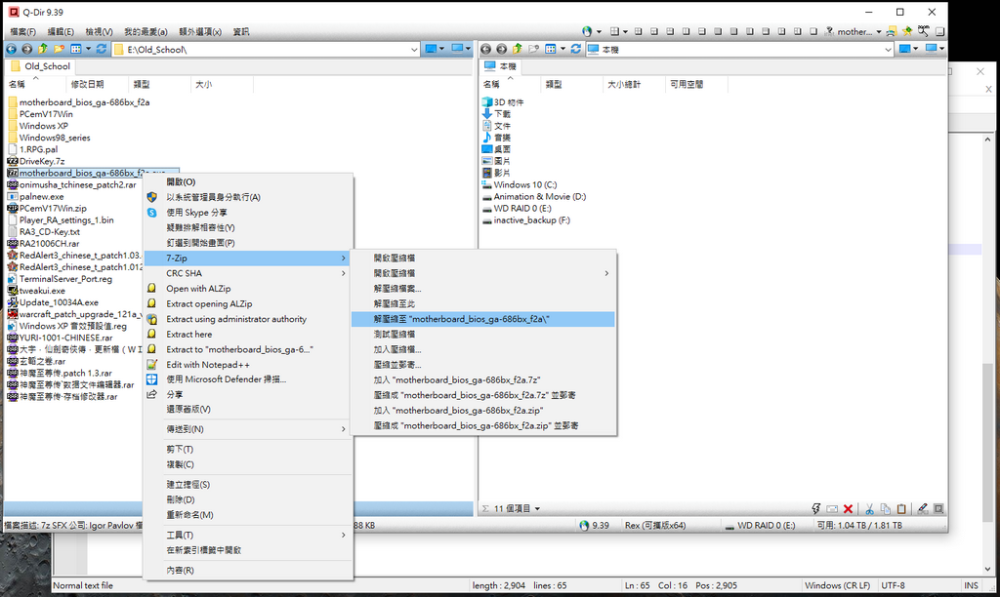Select the Windows98_series folder
This screenshot has width=1000, height=597.
49,138
